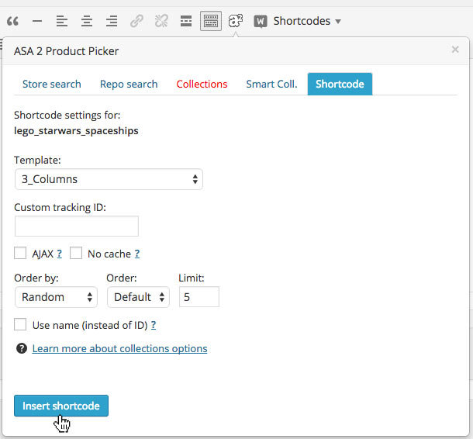Insert Read More tag icon
The image size is (473, 439).
coord(186,21)
